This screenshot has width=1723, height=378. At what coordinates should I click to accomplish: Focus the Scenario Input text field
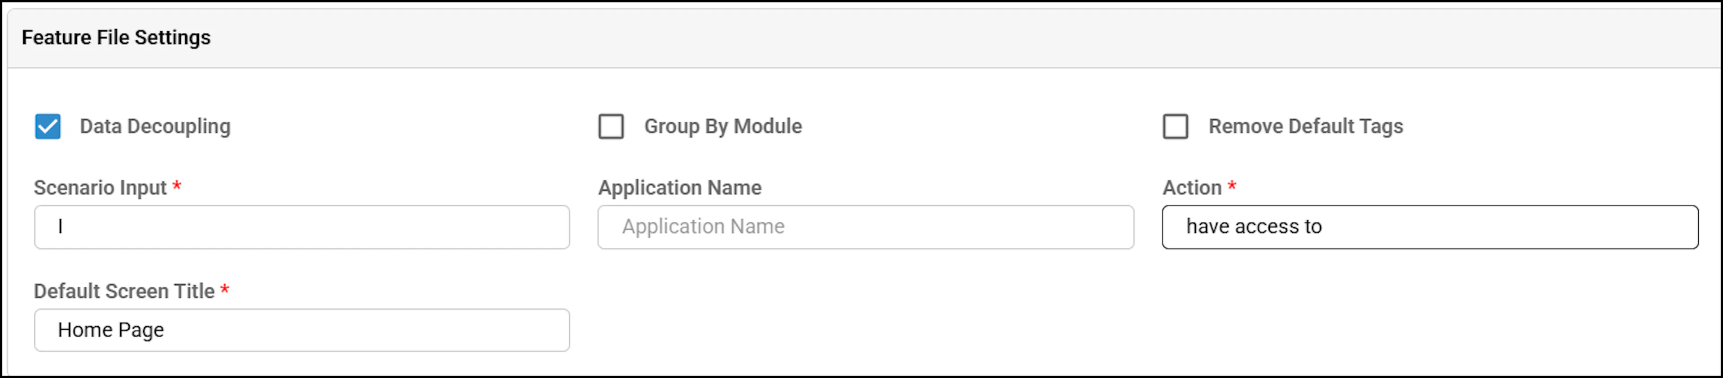point(302,227)
